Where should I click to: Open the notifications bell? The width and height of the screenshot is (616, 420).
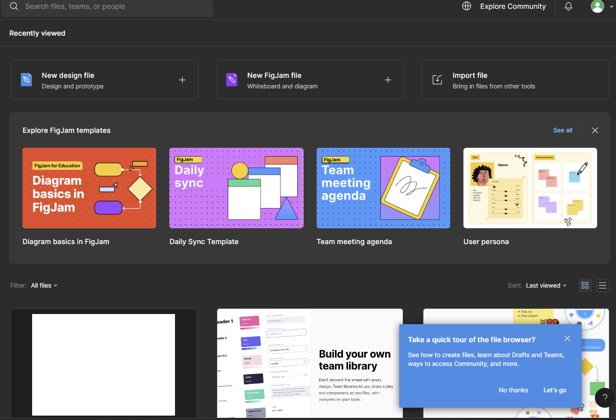[569, 6]
